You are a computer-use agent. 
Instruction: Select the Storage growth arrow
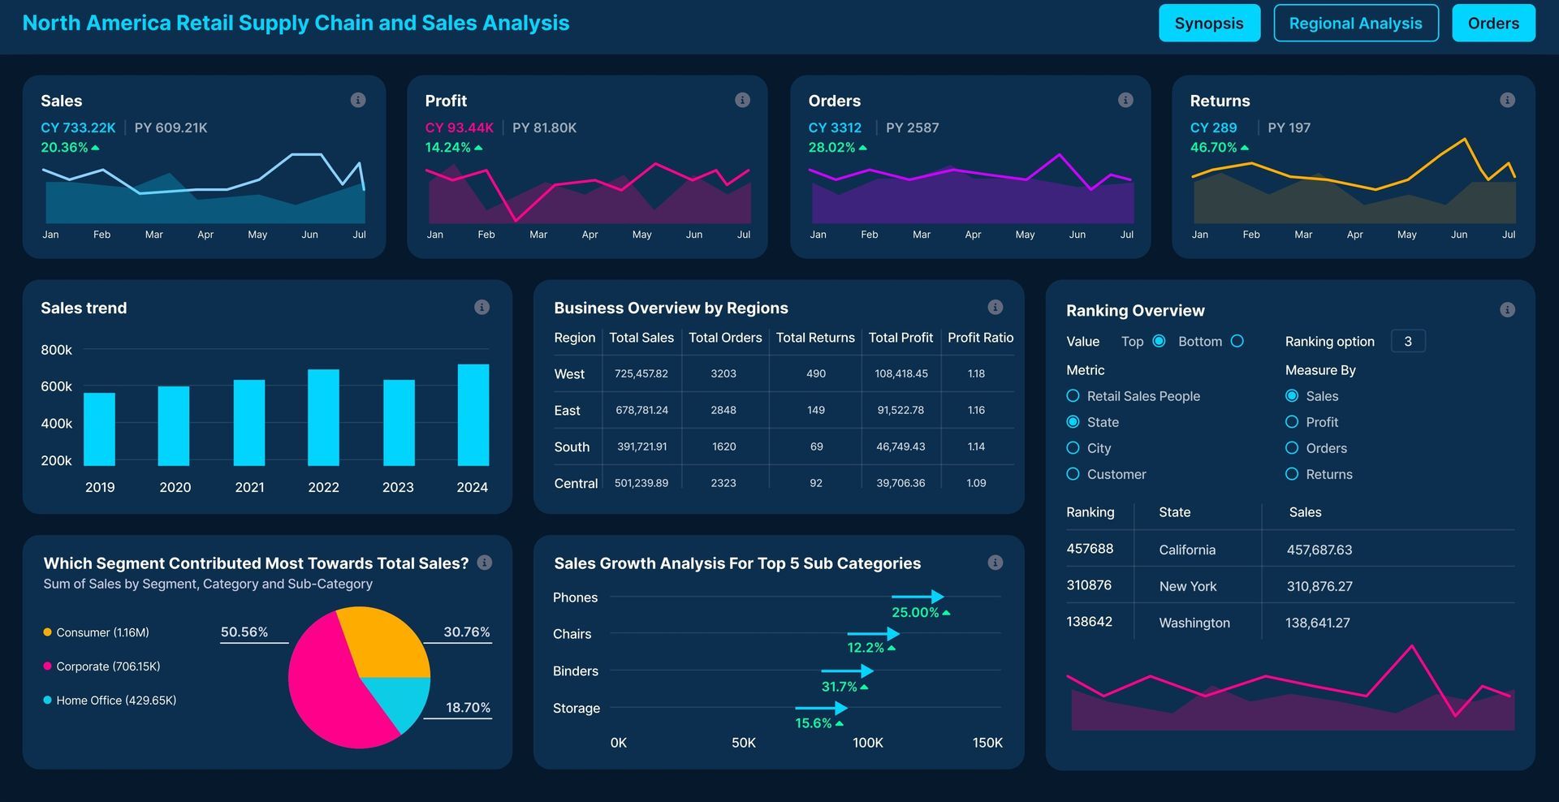[821, 708]
